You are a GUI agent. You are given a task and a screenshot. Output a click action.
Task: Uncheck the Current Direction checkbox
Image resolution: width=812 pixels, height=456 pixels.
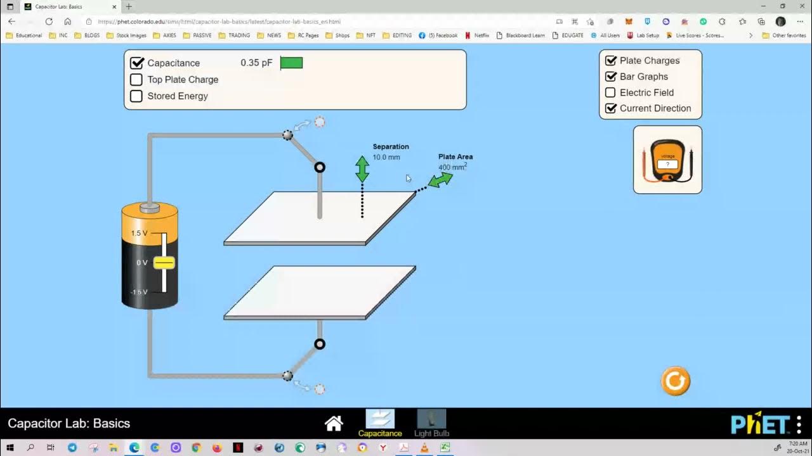coord(610,108)
